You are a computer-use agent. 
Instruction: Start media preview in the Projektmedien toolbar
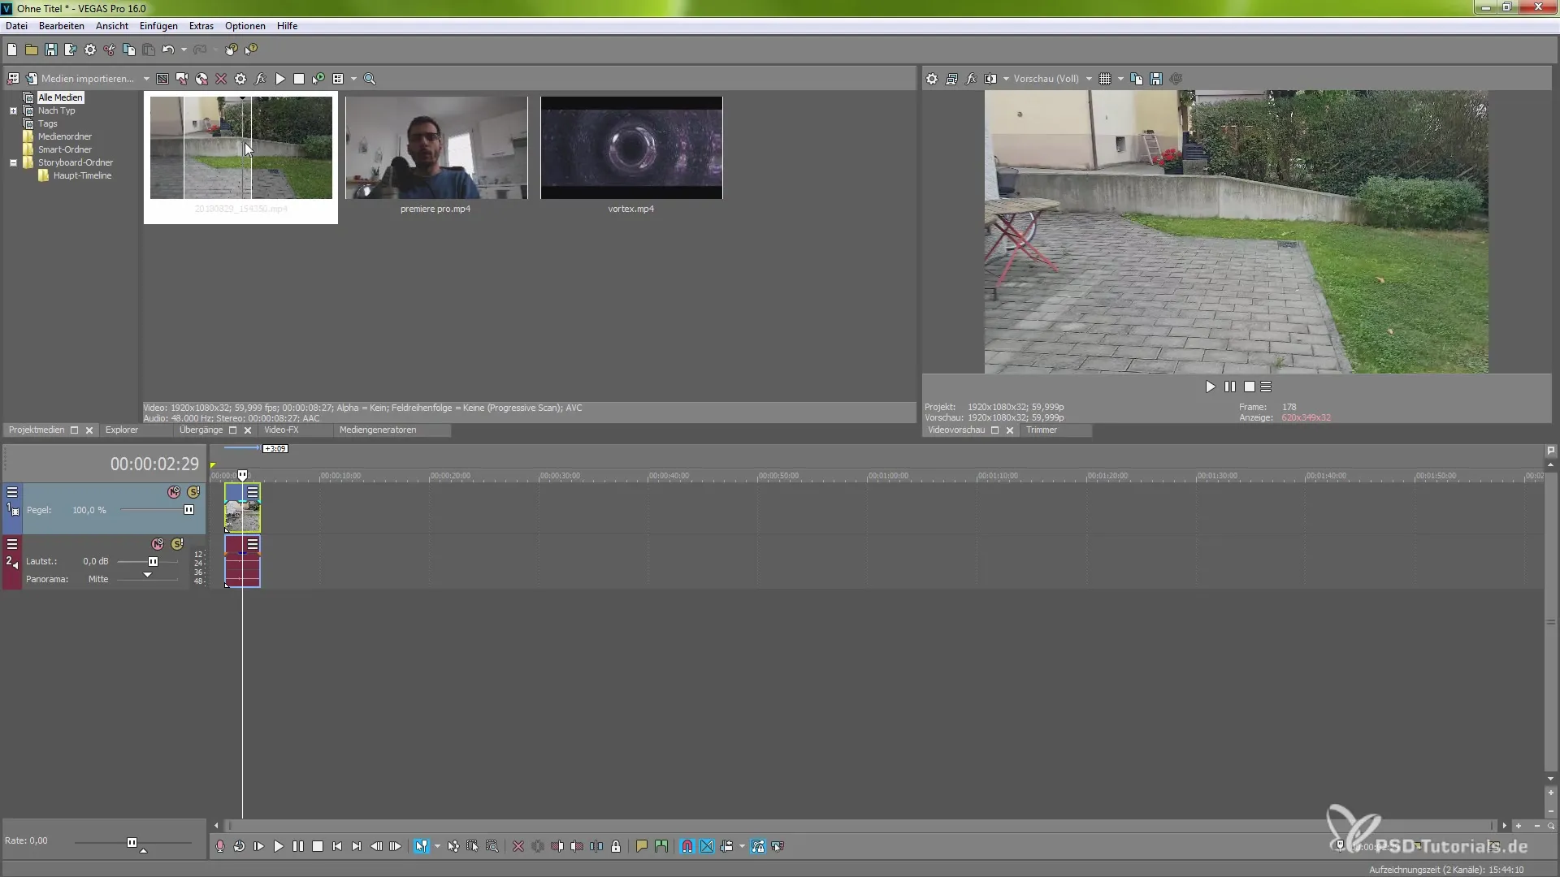[280, 79]
